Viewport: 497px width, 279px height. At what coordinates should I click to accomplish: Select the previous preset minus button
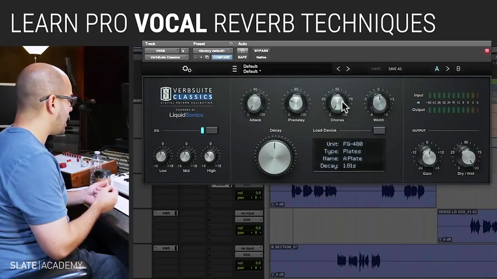pos(195,57)
